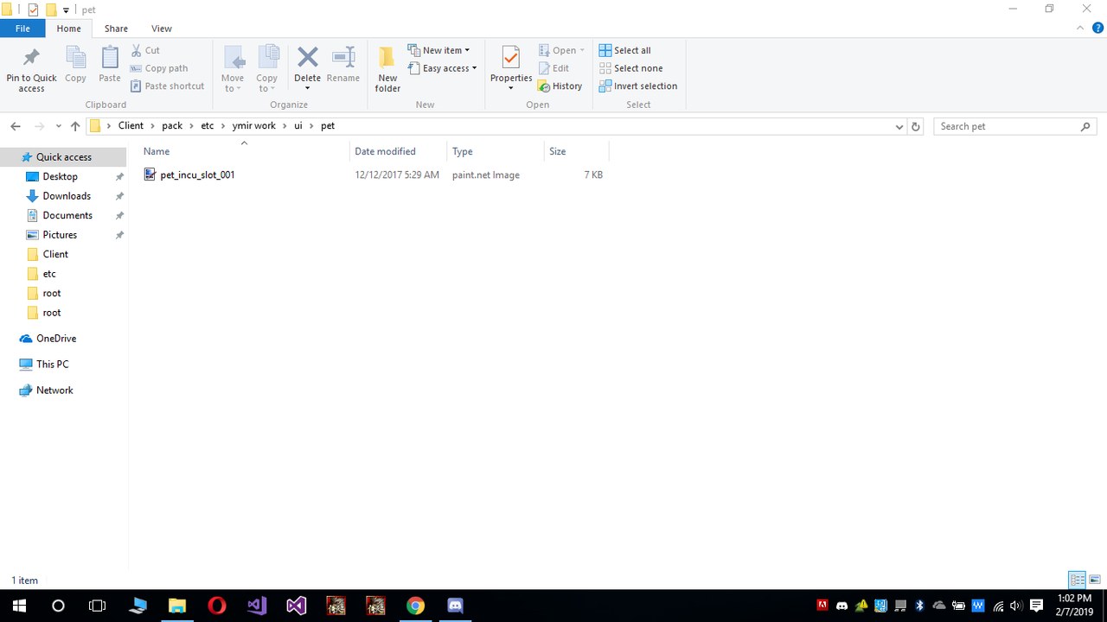Switch to the View ribbon tab
This screenshot has width=1107, height=622.
tap(162, 29)
